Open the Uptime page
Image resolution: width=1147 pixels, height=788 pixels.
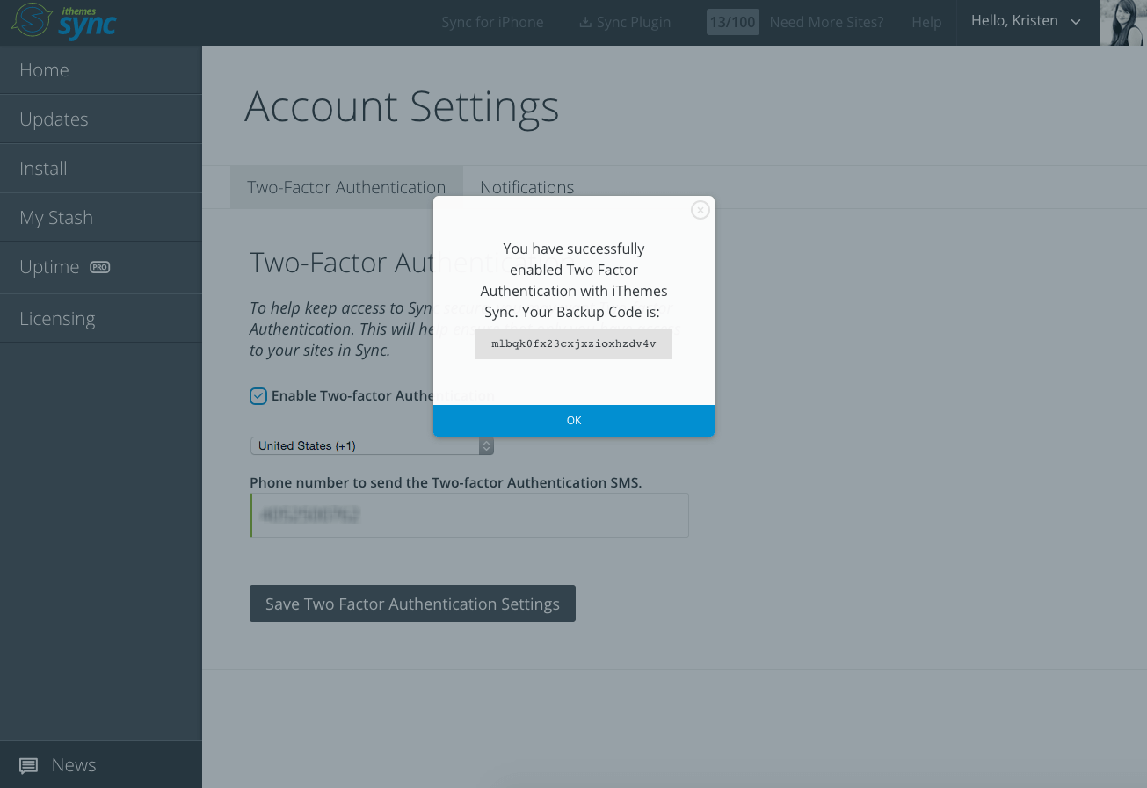click(101, 267)
